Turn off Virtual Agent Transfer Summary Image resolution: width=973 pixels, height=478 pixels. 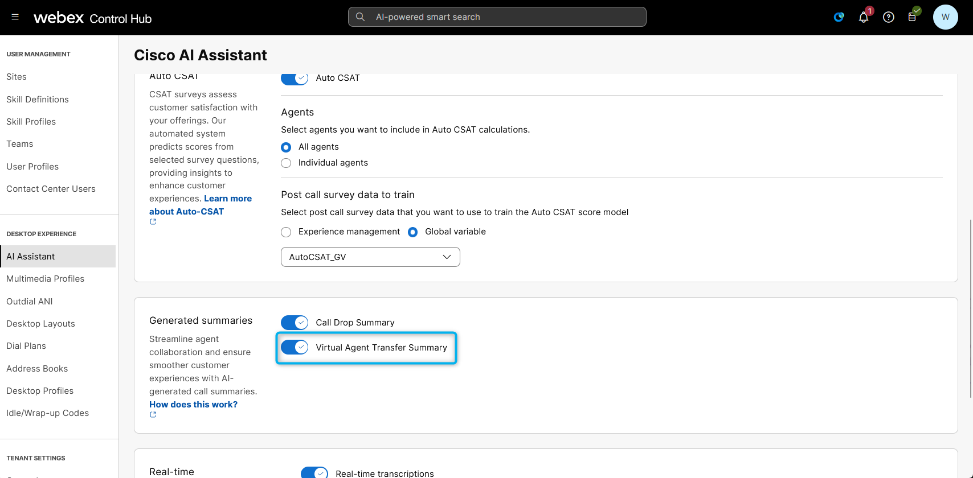295,347
